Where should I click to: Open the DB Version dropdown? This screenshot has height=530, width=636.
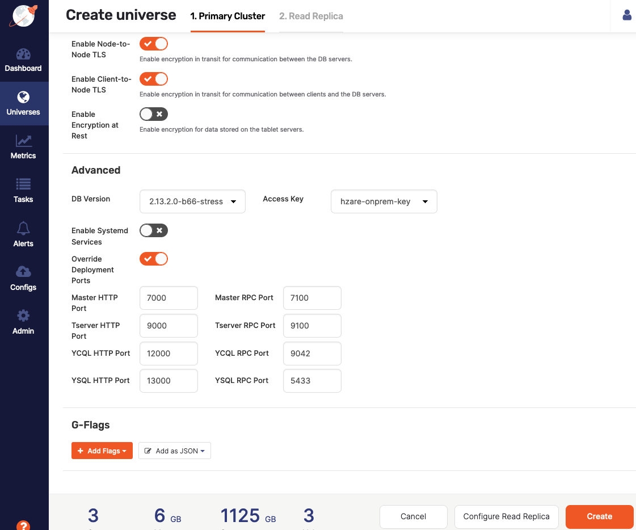192,201
